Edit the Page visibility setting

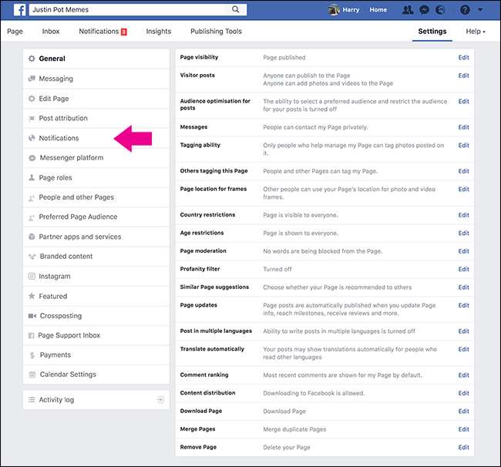[x=463, y=58]
